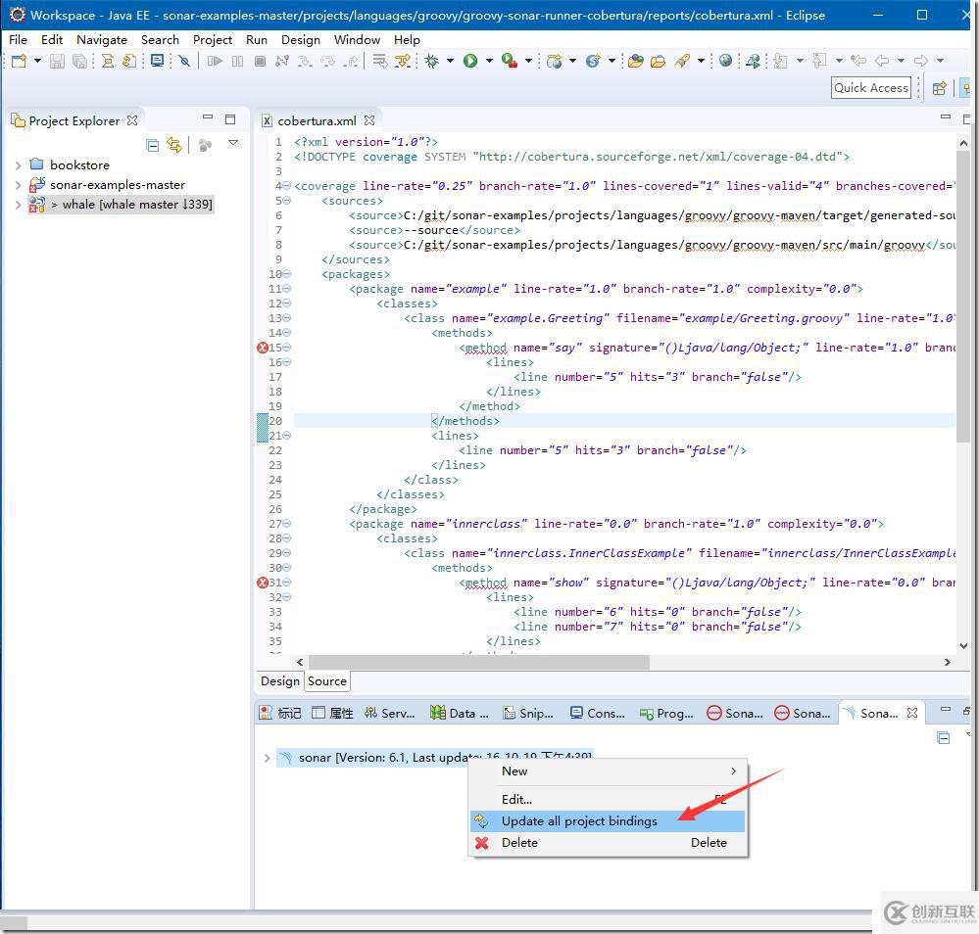
Task: Click the Step Return icon
Action: [x=351, y=61]
